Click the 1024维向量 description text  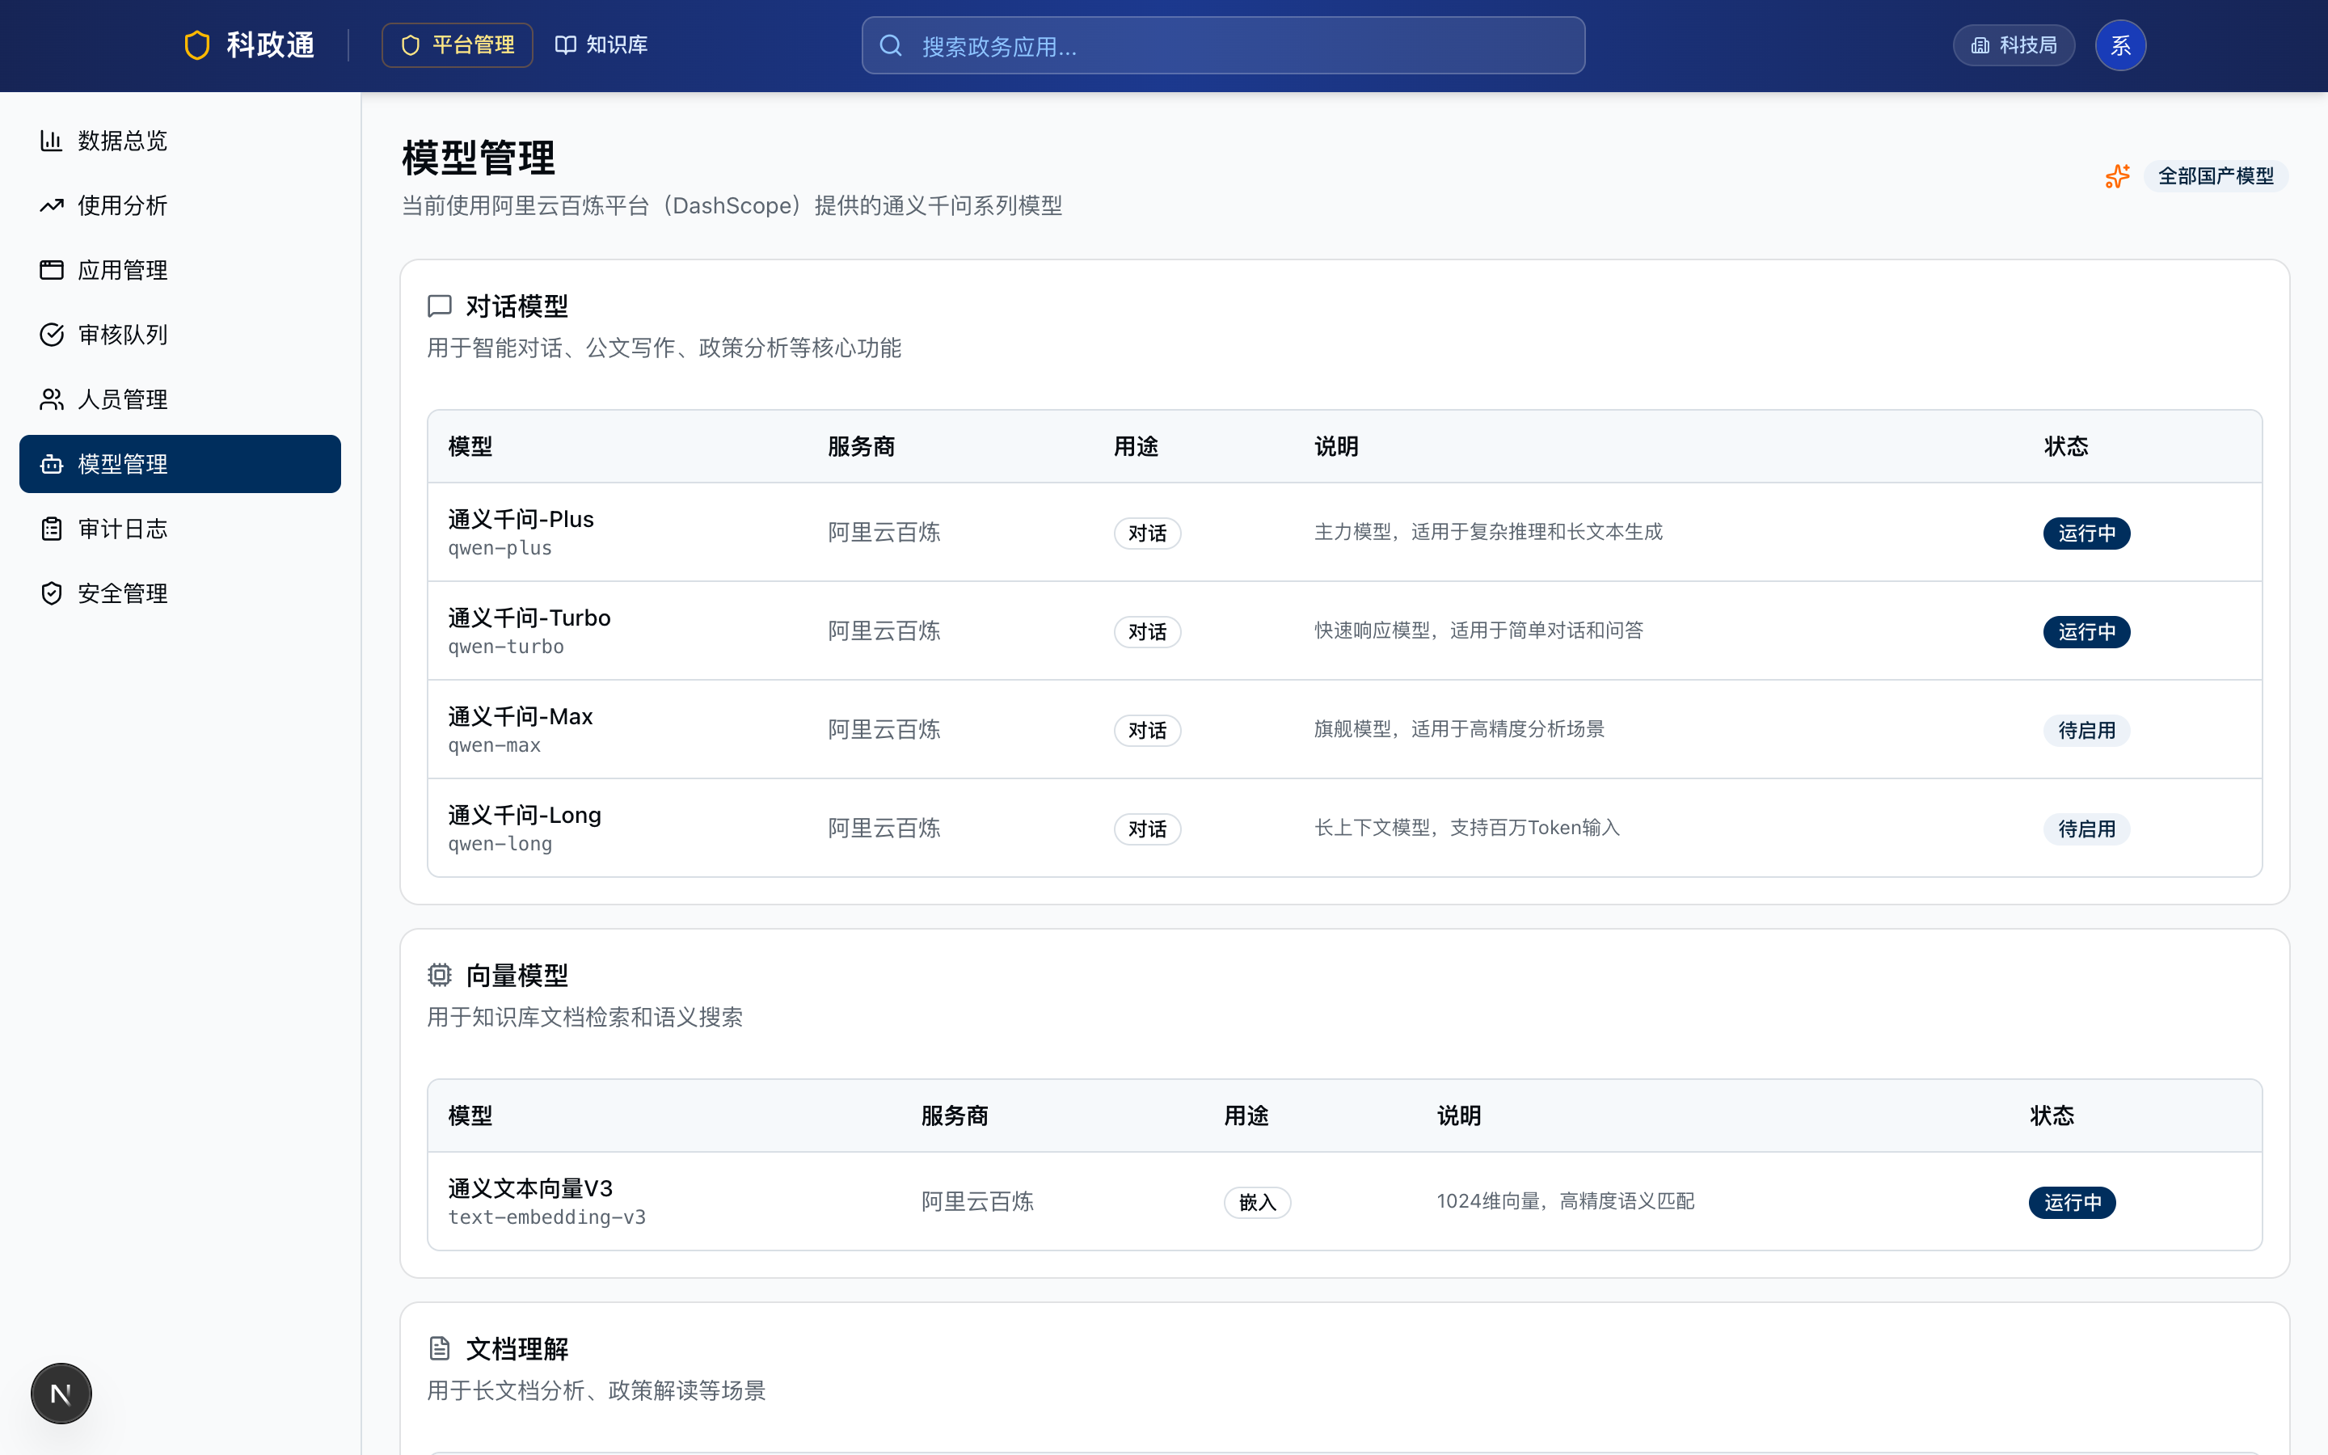coord(1565,1201)
